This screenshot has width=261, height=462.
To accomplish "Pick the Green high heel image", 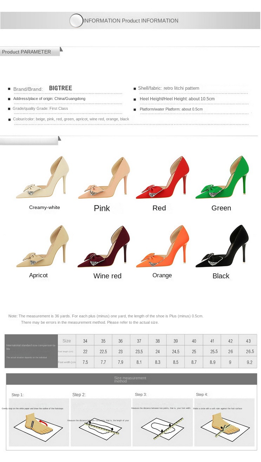I will point(222,177).
